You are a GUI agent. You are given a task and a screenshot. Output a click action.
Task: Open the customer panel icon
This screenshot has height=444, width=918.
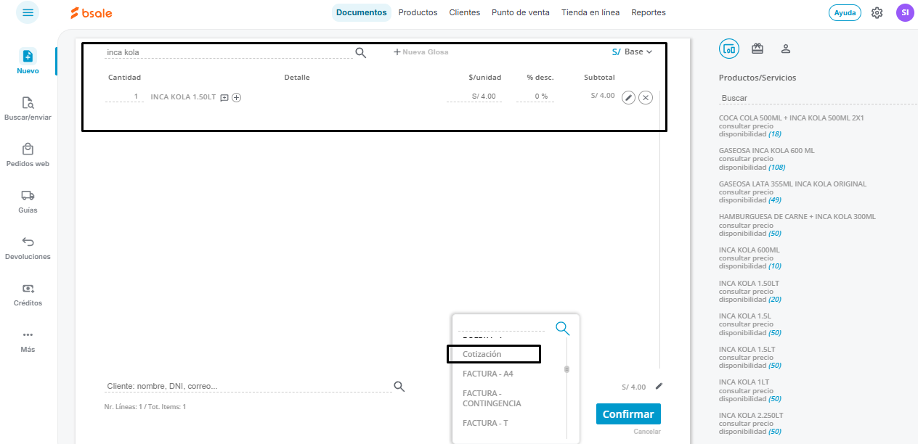785,49
